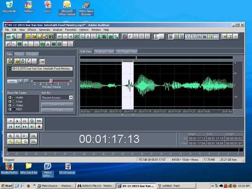
Task: Open the Effects menu
Action: (x=32, y=30)
